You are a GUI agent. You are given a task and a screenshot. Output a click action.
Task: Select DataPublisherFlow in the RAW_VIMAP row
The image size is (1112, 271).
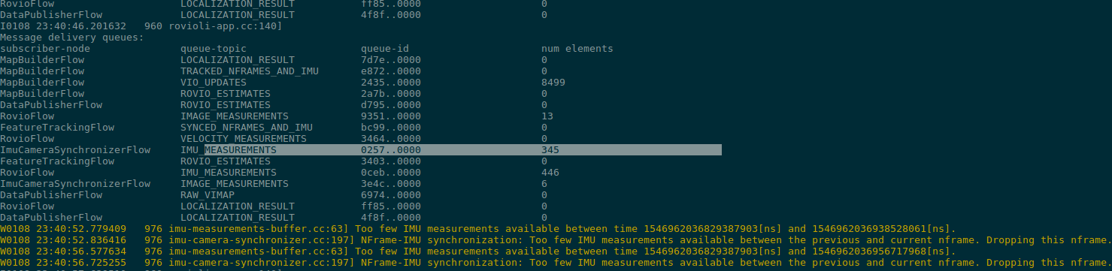[51, 195]
